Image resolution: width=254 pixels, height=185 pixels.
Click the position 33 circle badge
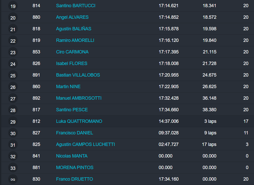click(x=13, y=168)
